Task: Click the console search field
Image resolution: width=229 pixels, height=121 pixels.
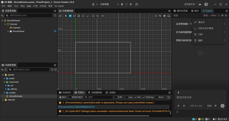Action: (x=99, y=97)
